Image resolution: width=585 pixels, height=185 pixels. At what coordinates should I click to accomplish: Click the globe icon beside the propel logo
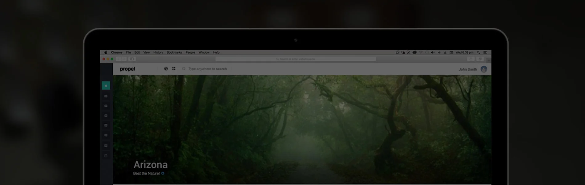pos(166,69)
